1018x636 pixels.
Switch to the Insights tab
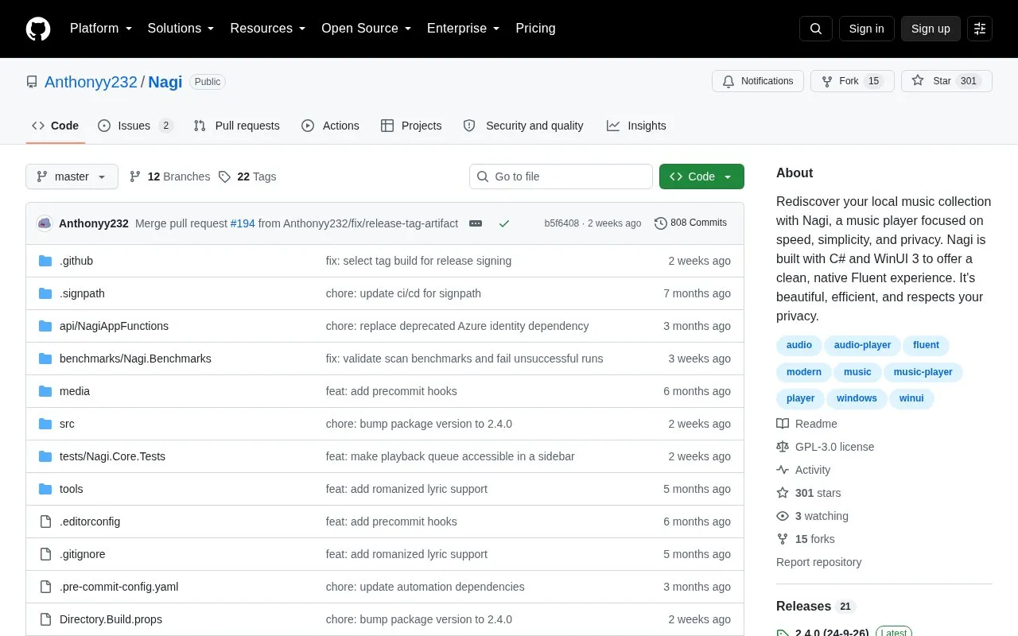(x=636, y=126)
